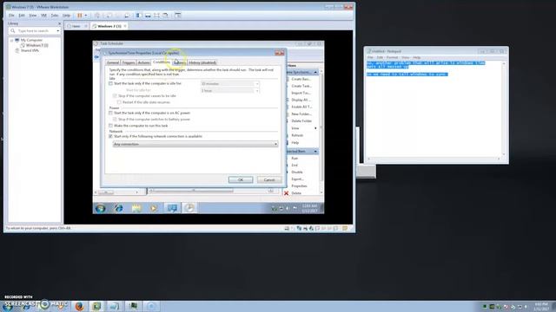Switch to the Triggers tab
The height and width of the screenshot is (312, 556).
(129, 62)
